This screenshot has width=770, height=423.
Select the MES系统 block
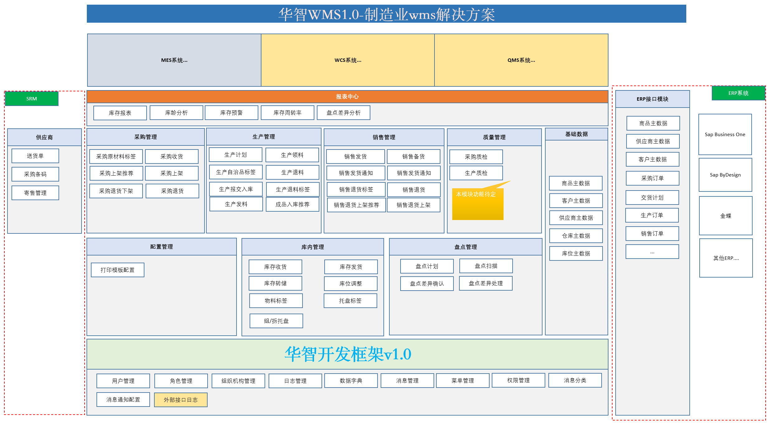[x=174, y=60]
